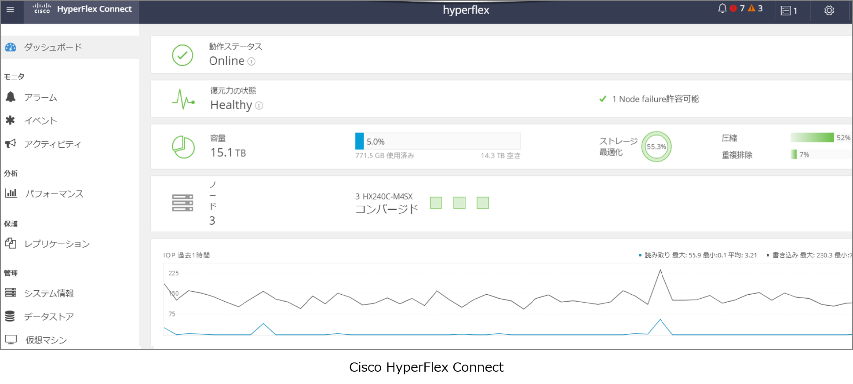Click the monitor icon beside 仮想マシン
The image size is (853, 384).
pos(11,339)
